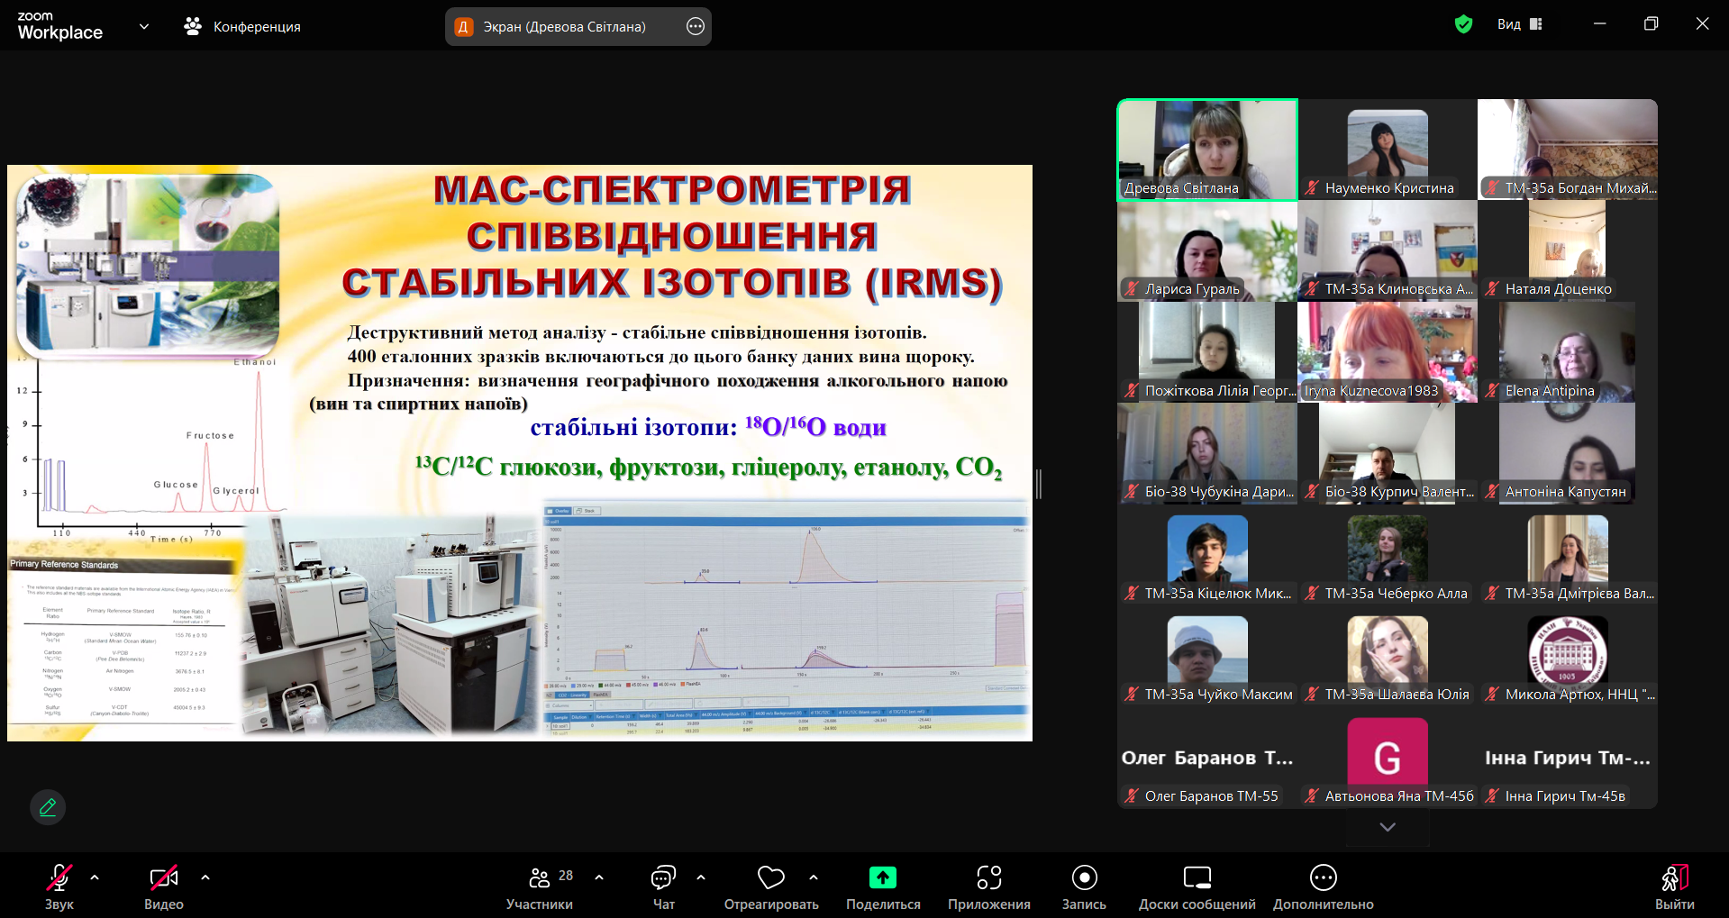Minimize the Zoom window
The image size is (1729, 918).
(1600, 24)
